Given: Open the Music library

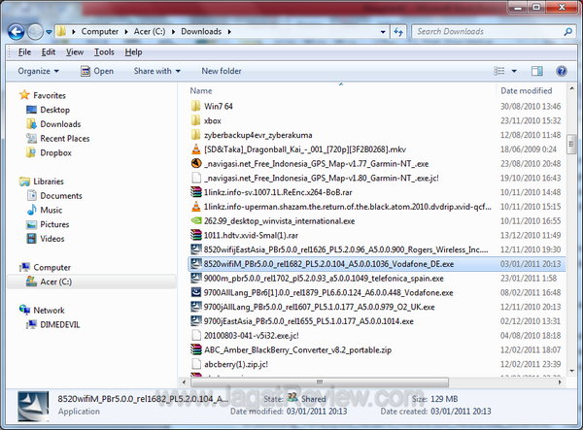Looking at the screenshot, I should coord(51,211).
